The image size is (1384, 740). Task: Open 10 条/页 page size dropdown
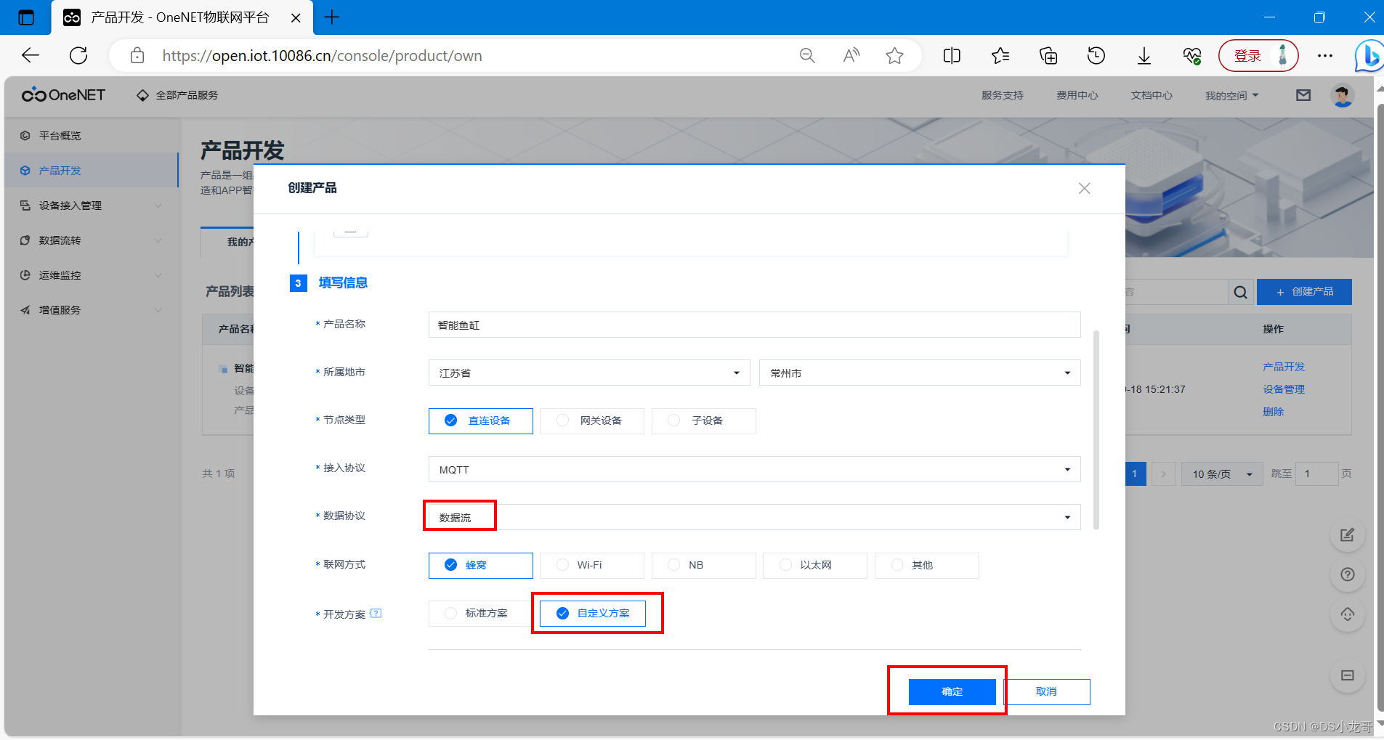pos(1222,473)
